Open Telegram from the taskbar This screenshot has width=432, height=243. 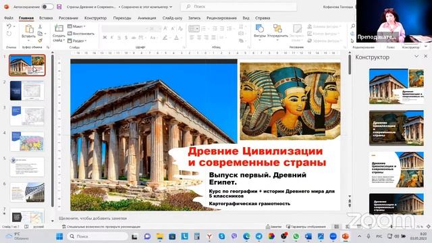coord(259,236)
